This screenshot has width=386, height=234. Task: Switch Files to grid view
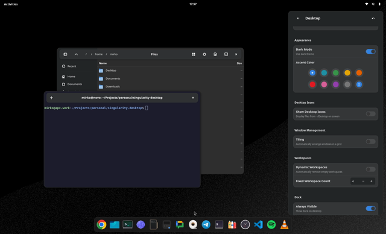tap(194, 54)
